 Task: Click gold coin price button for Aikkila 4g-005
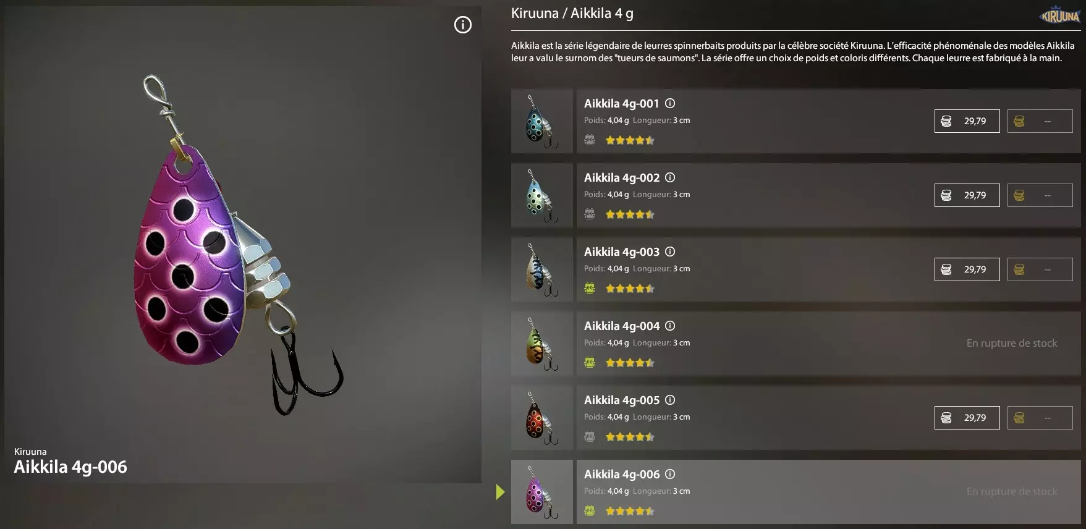[x=1040, y=418]
